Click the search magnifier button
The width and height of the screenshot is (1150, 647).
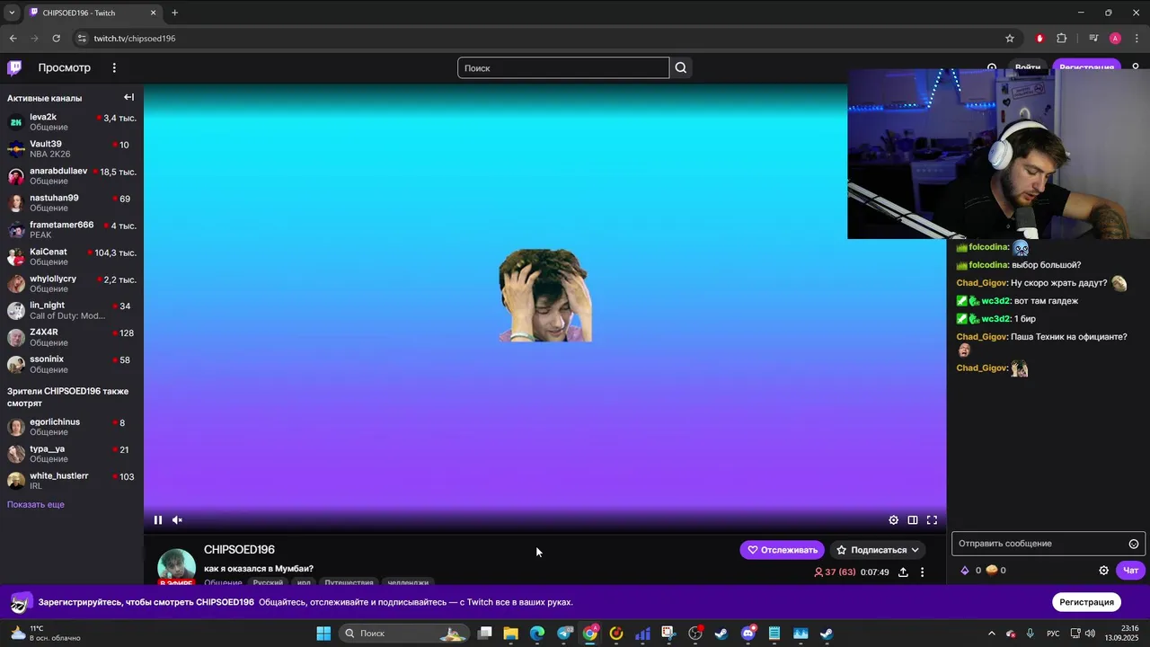pos(681,67)
